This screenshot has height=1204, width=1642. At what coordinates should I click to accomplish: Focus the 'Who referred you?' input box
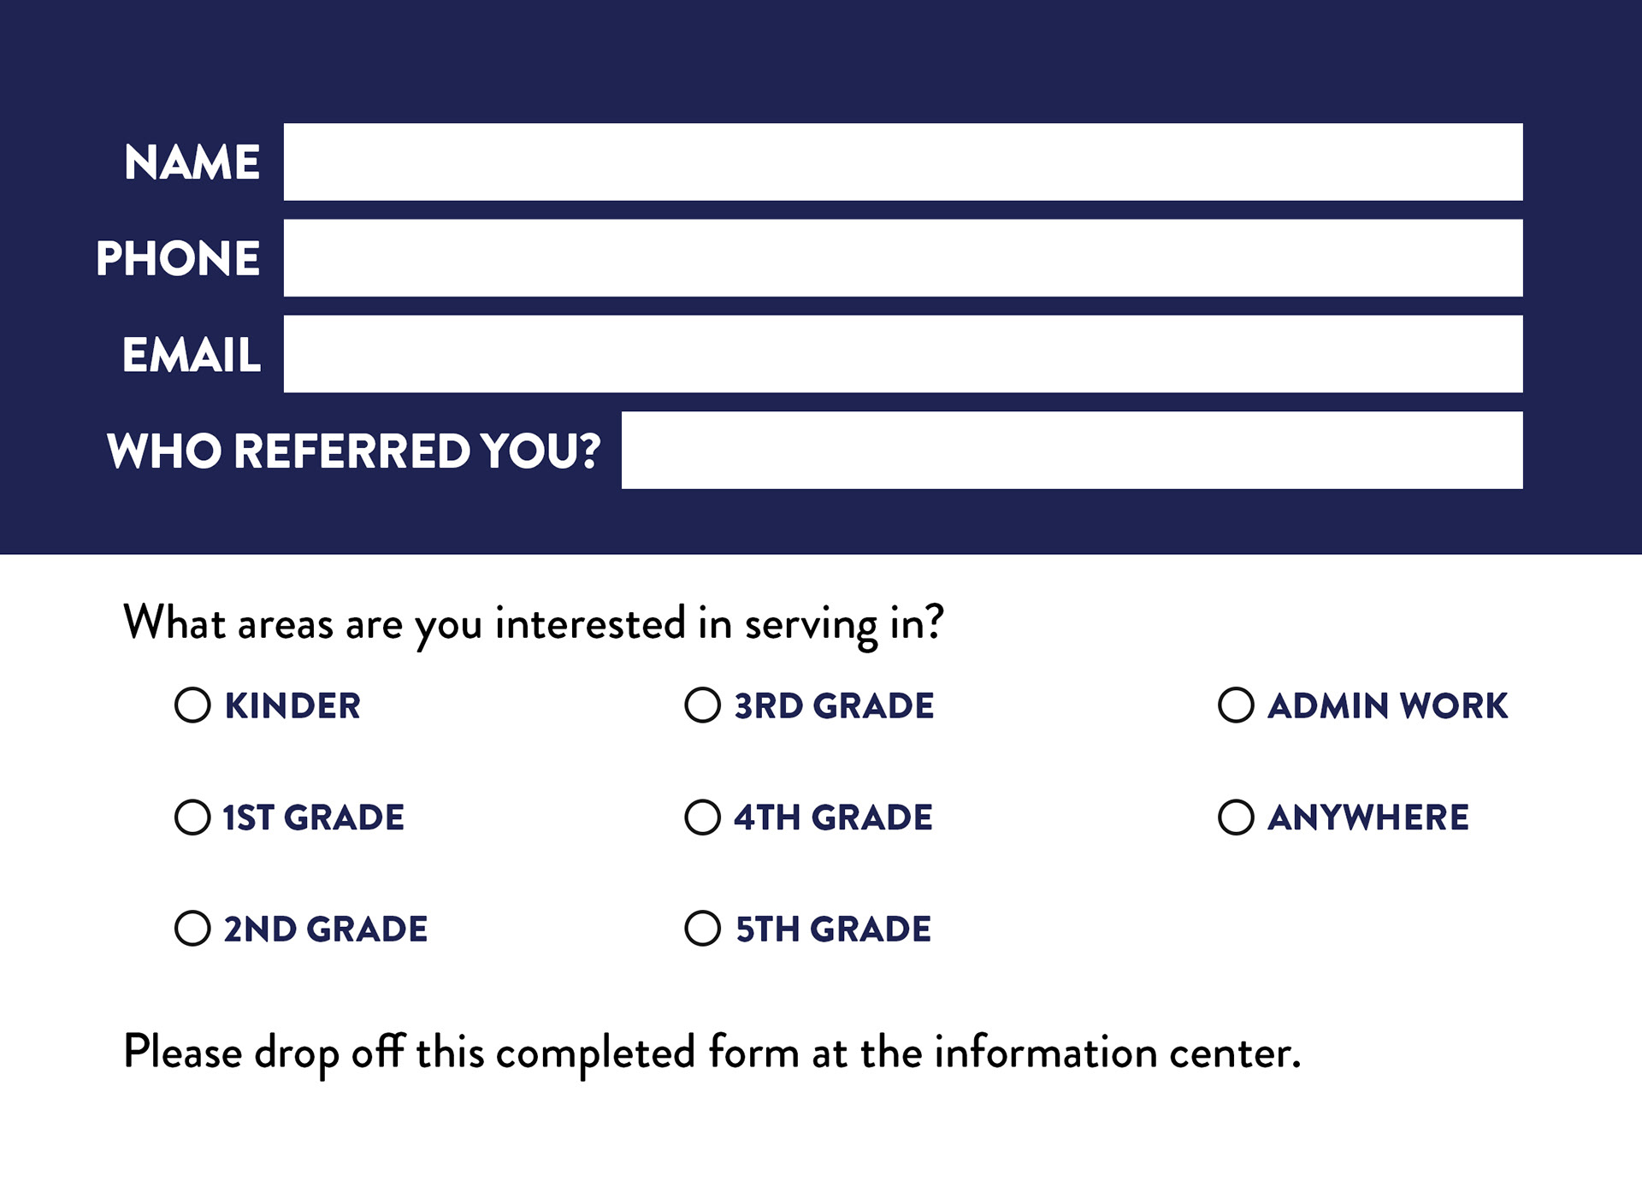[x=1072, y=451]
